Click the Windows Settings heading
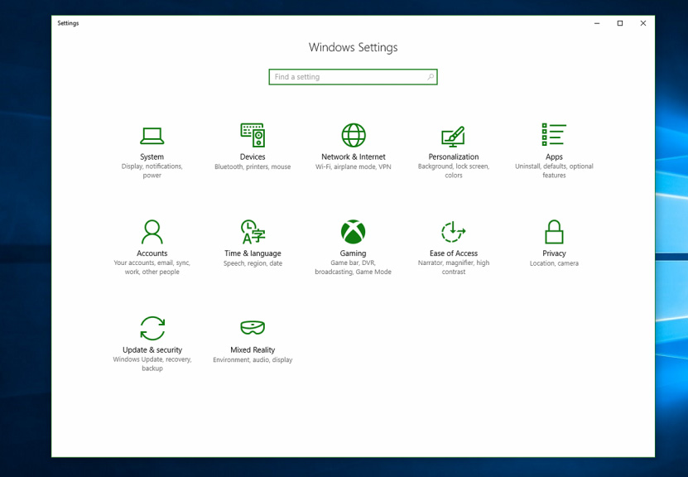 click(x=354, y=47)
